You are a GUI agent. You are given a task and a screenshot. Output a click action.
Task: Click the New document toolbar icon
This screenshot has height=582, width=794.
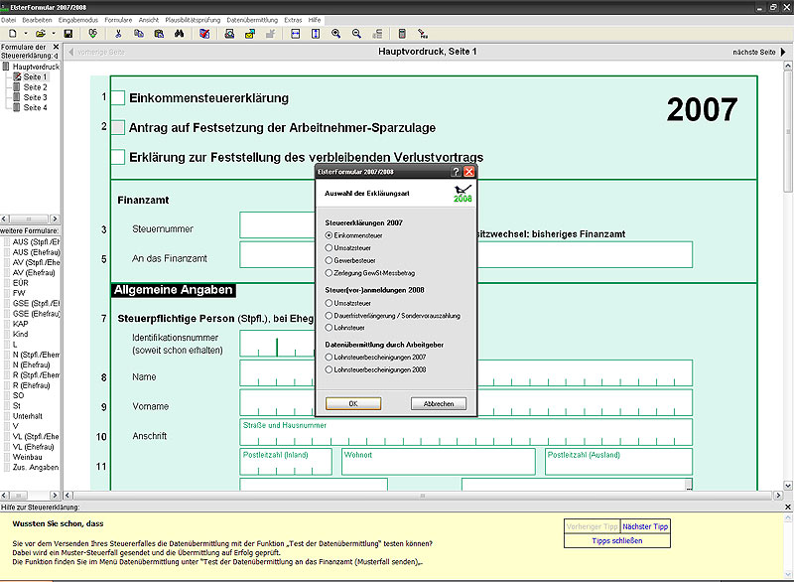point(13,34)
